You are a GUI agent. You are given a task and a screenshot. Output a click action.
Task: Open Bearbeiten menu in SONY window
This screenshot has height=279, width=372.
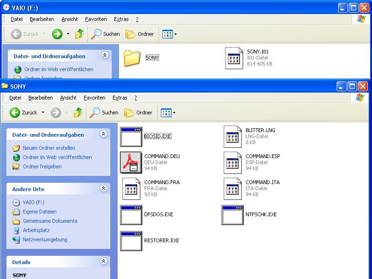pyautogui.click(x=40, y=98)
